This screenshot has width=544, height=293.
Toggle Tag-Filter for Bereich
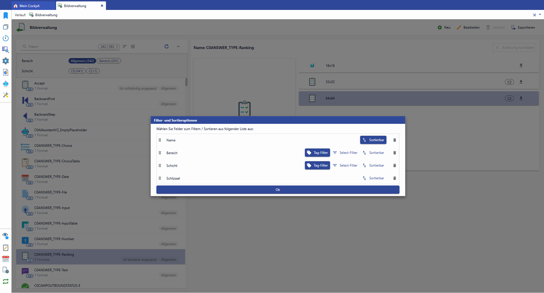(317, 153)
